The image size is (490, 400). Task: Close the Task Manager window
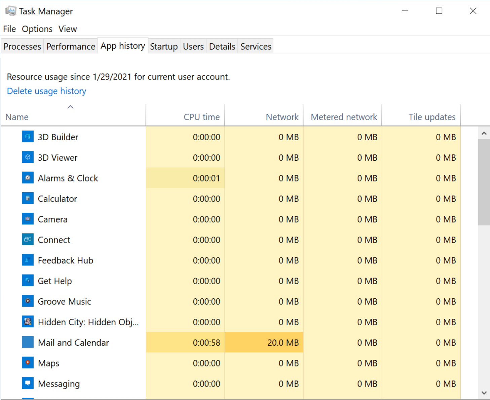point(473,11)
